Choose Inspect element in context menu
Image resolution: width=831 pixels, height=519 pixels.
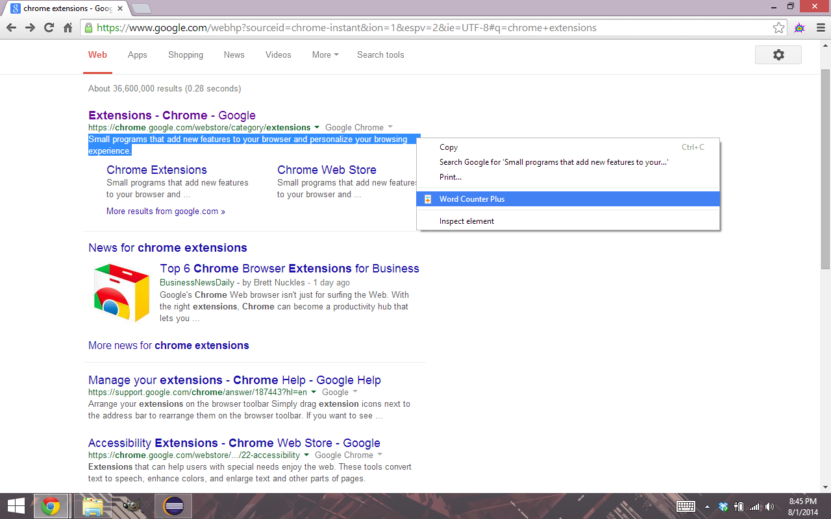coord(568,221)
